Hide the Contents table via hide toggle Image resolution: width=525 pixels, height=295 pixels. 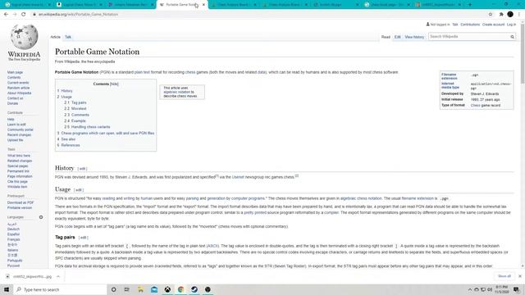click(x=114, y=84)
